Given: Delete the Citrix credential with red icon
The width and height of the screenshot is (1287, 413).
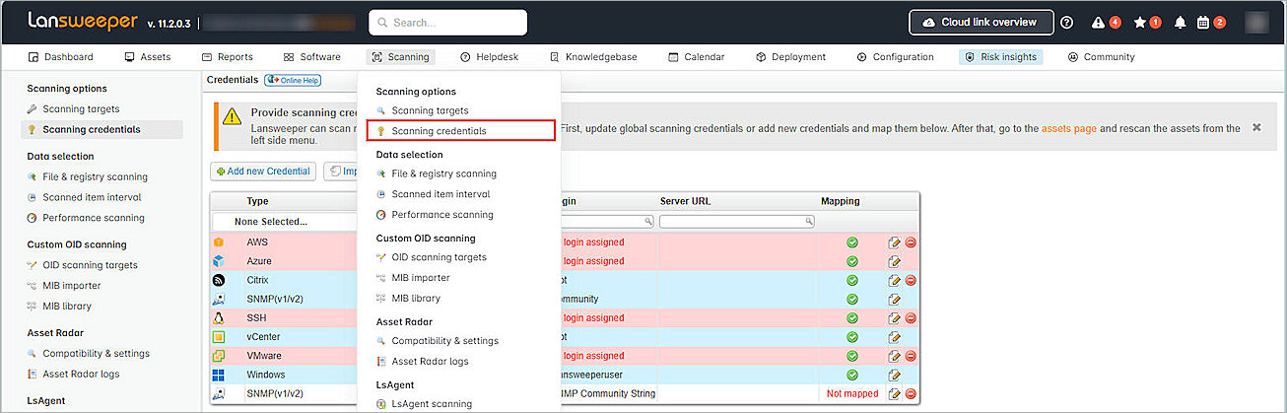Looking at the screenshot, I should [911, 280].
